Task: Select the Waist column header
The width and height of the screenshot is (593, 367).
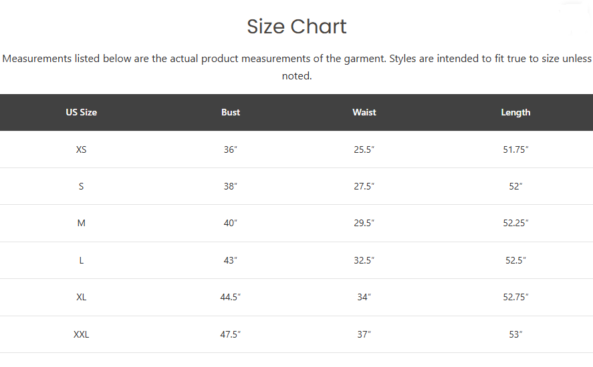Action: pyautogui.click(x=364, y=112)
